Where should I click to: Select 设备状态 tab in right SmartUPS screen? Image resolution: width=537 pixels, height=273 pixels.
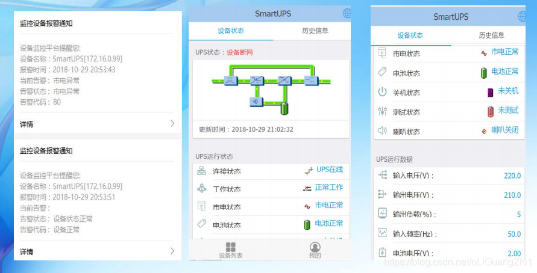410,35
